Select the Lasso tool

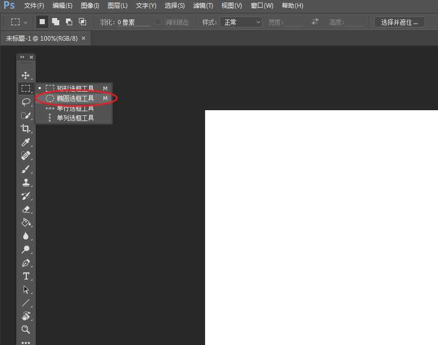coord(26,102)
